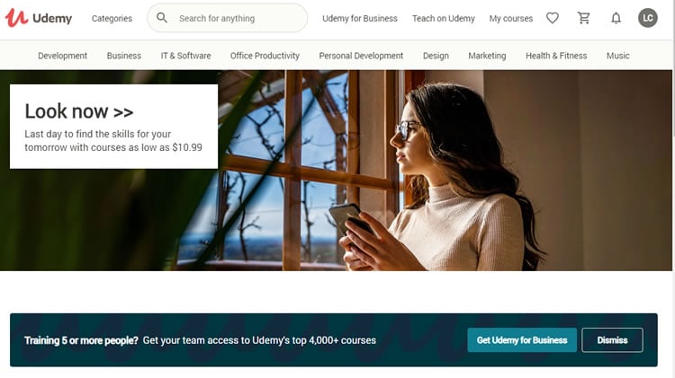
Task: Select the IT & Software category
Action: point(186,56)
